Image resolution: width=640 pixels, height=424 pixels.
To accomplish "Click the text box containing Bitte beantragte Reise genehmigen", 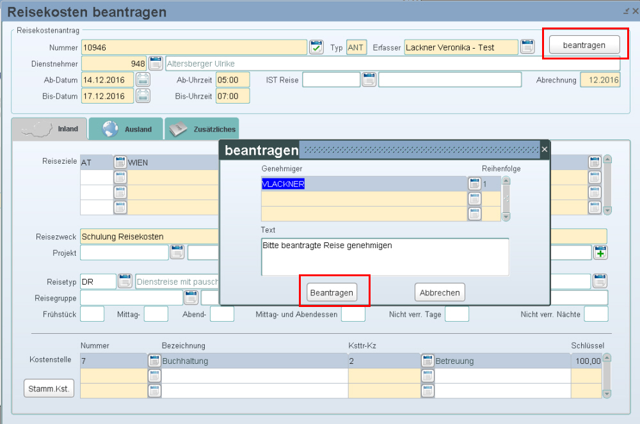I will [x=385, y=257].
